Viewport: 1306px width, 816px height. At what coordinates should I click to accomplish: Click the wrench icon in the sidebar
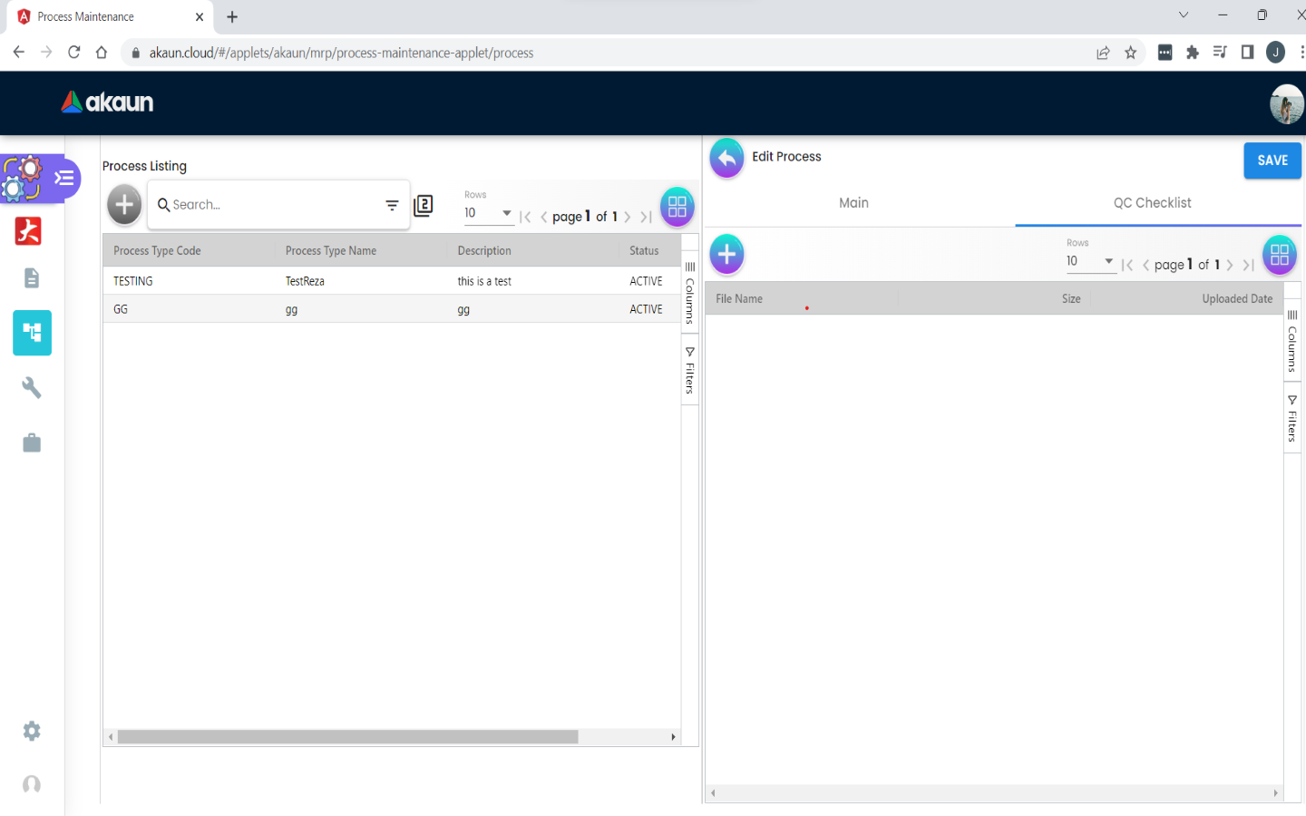pyautogui.click(x=32, y=388)
